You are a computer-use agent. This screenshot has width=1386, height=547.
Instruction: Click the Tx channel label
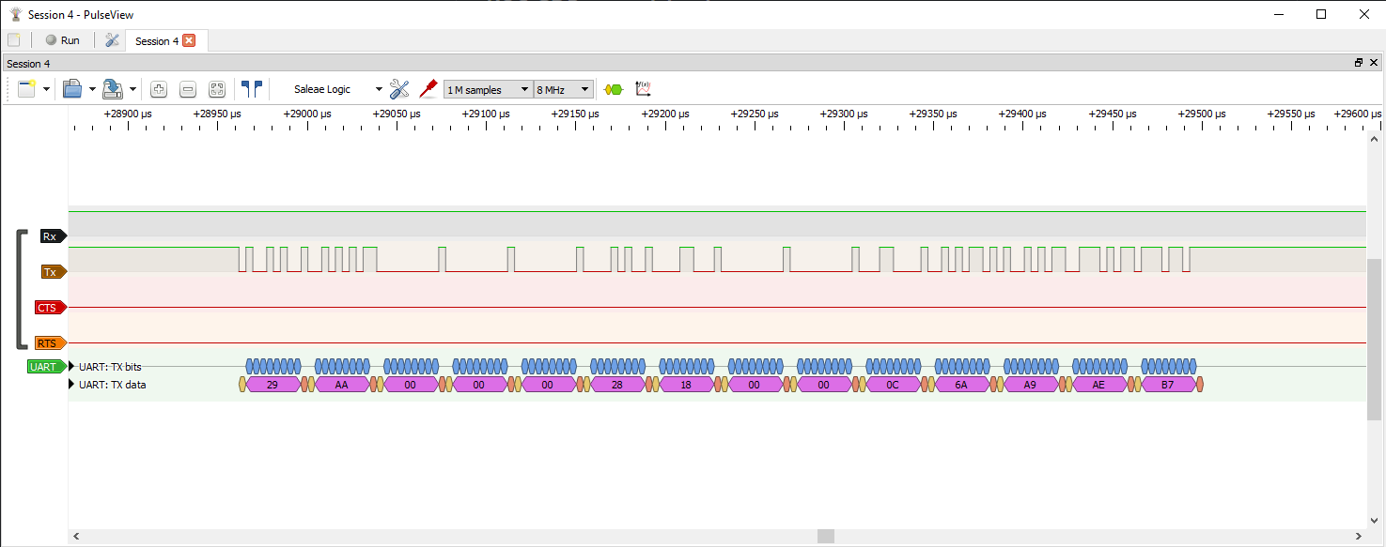(54, 272)
